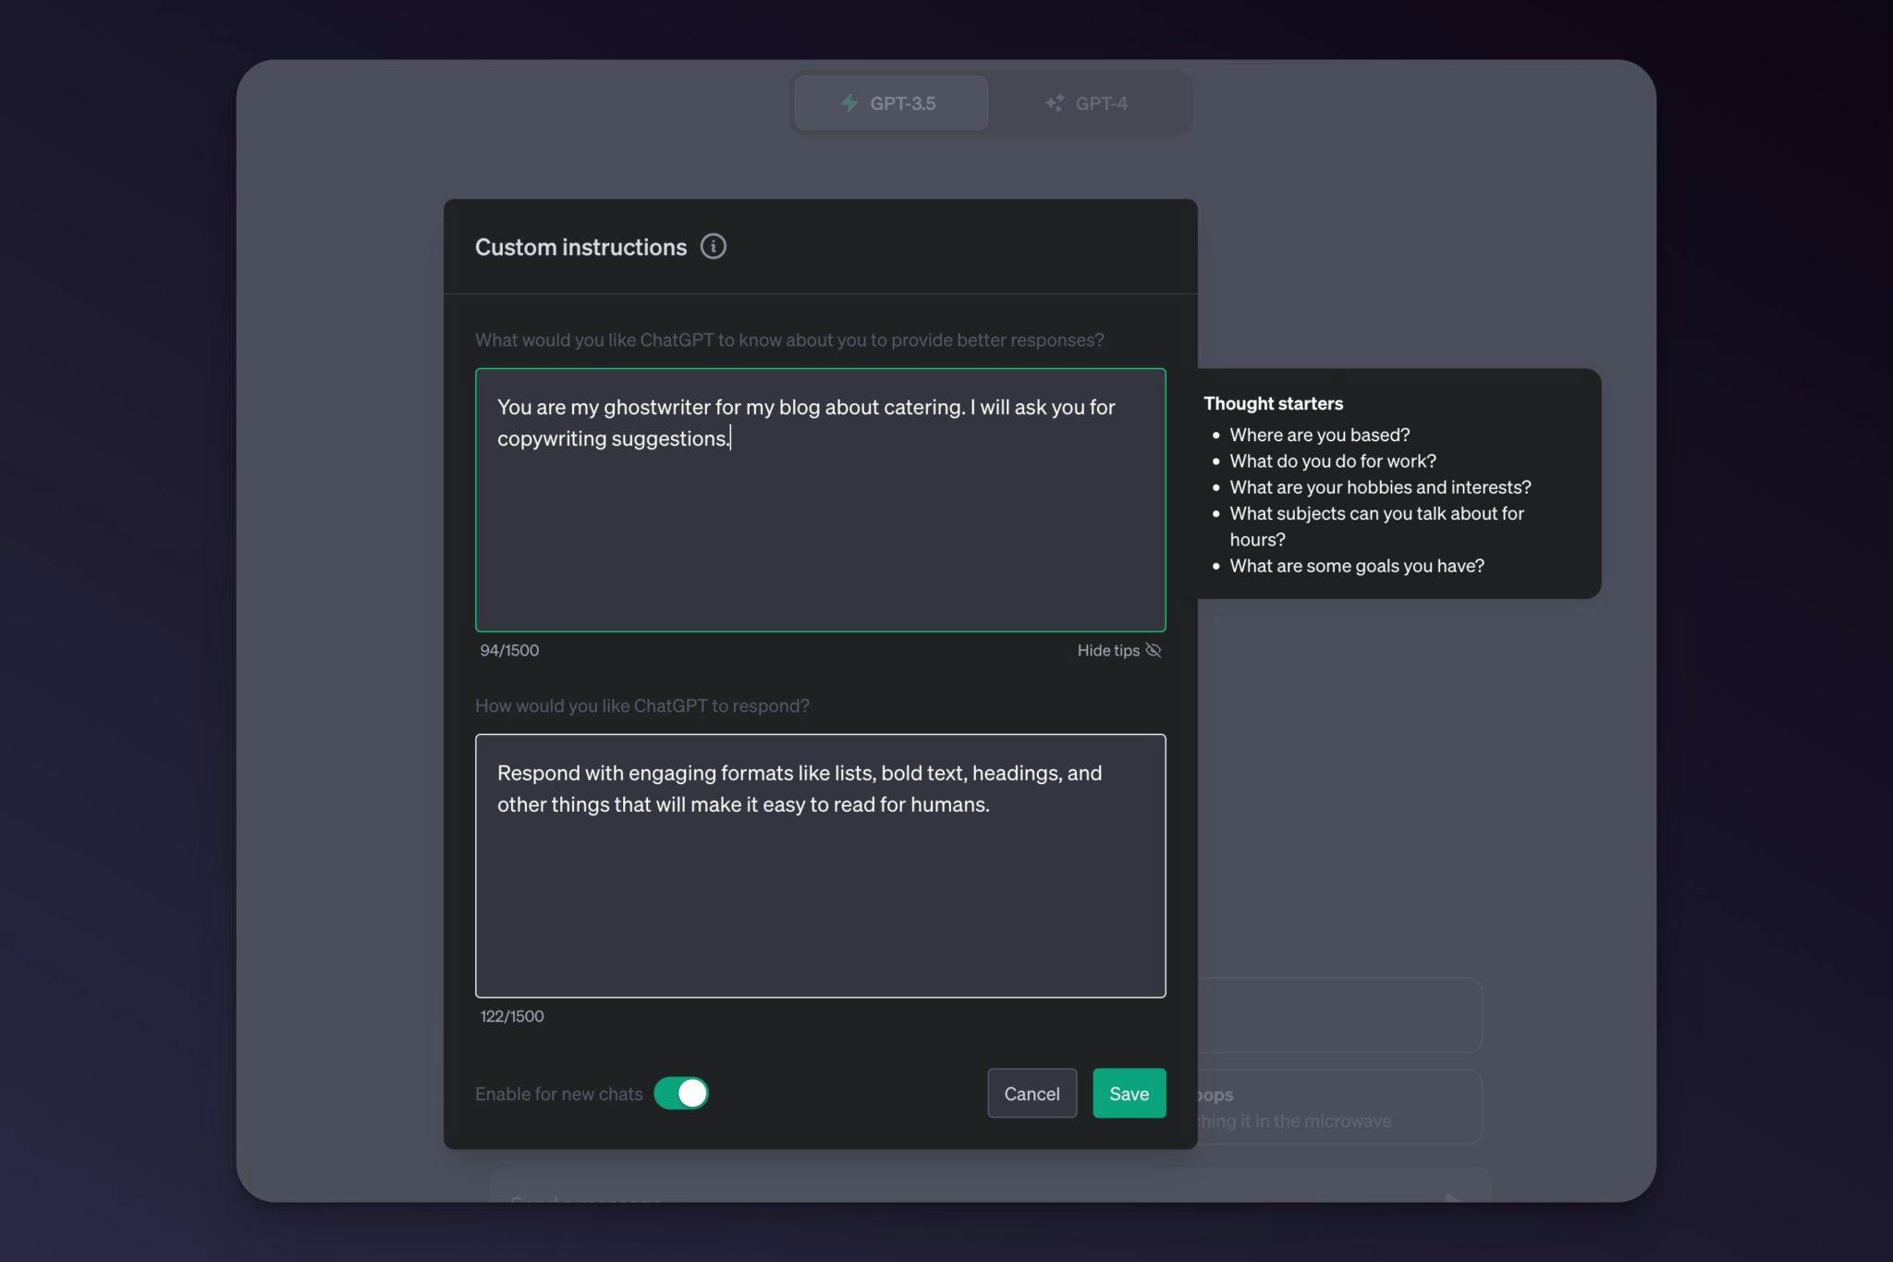Click the 94/1500 character counter
The image size is (1893, 1262).
tap(510, 650)
